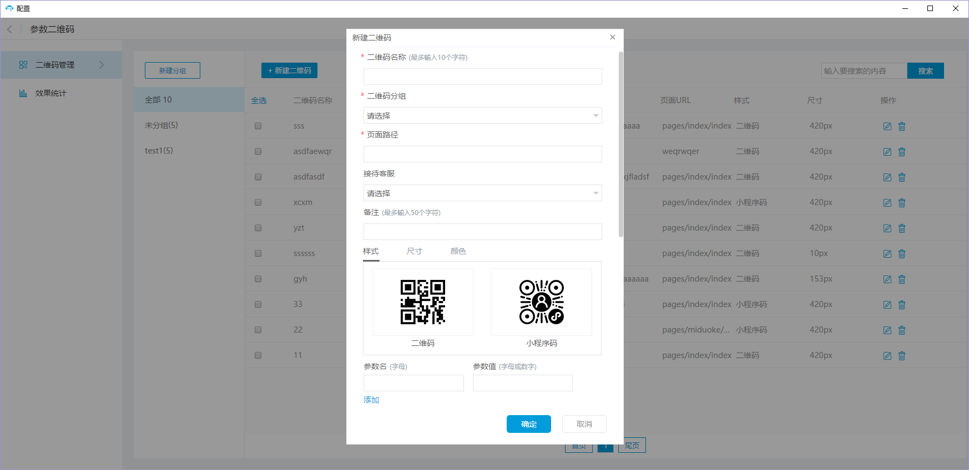969x470 pixels.
Task: Click the search content input box
Action: click(x=865, y=70)
